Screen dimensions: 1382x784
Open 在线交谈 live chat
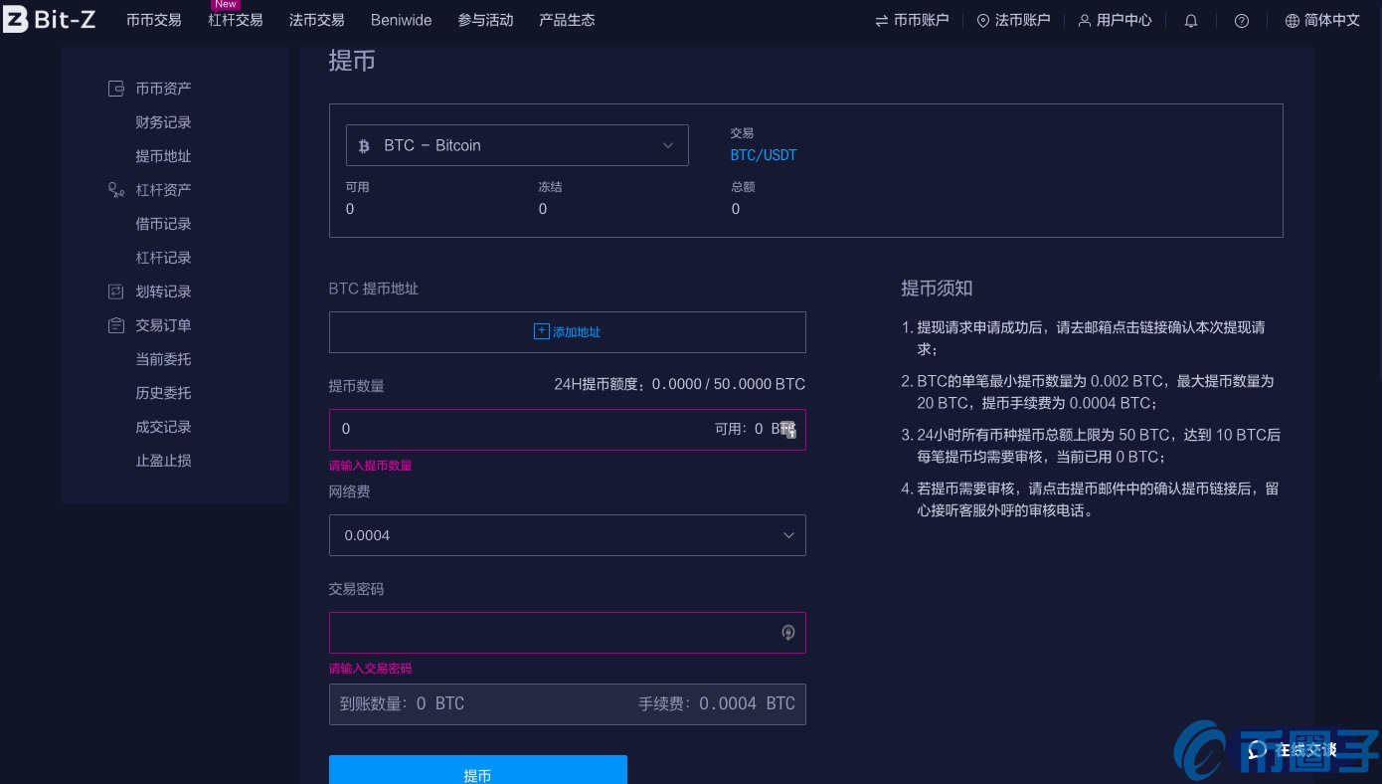tap(1293, 749)
